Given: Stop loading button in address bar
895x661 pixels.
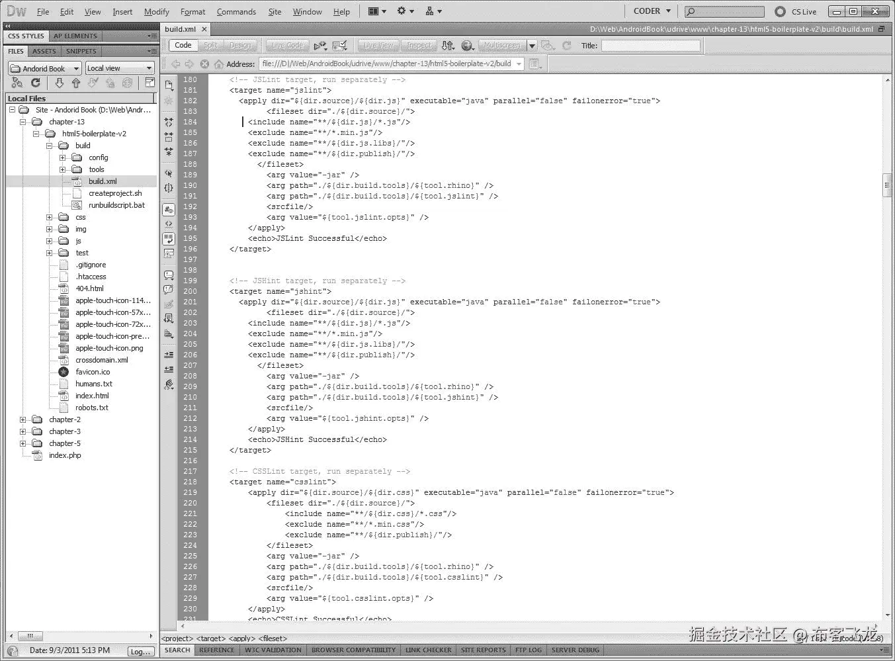Looking at the screenshot, I should (204, 64).
